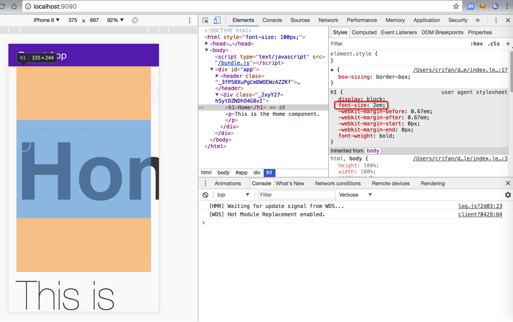Select the DOM Breakpoints sidebar tab
The image size is (513, 322).
coord(442,32)
